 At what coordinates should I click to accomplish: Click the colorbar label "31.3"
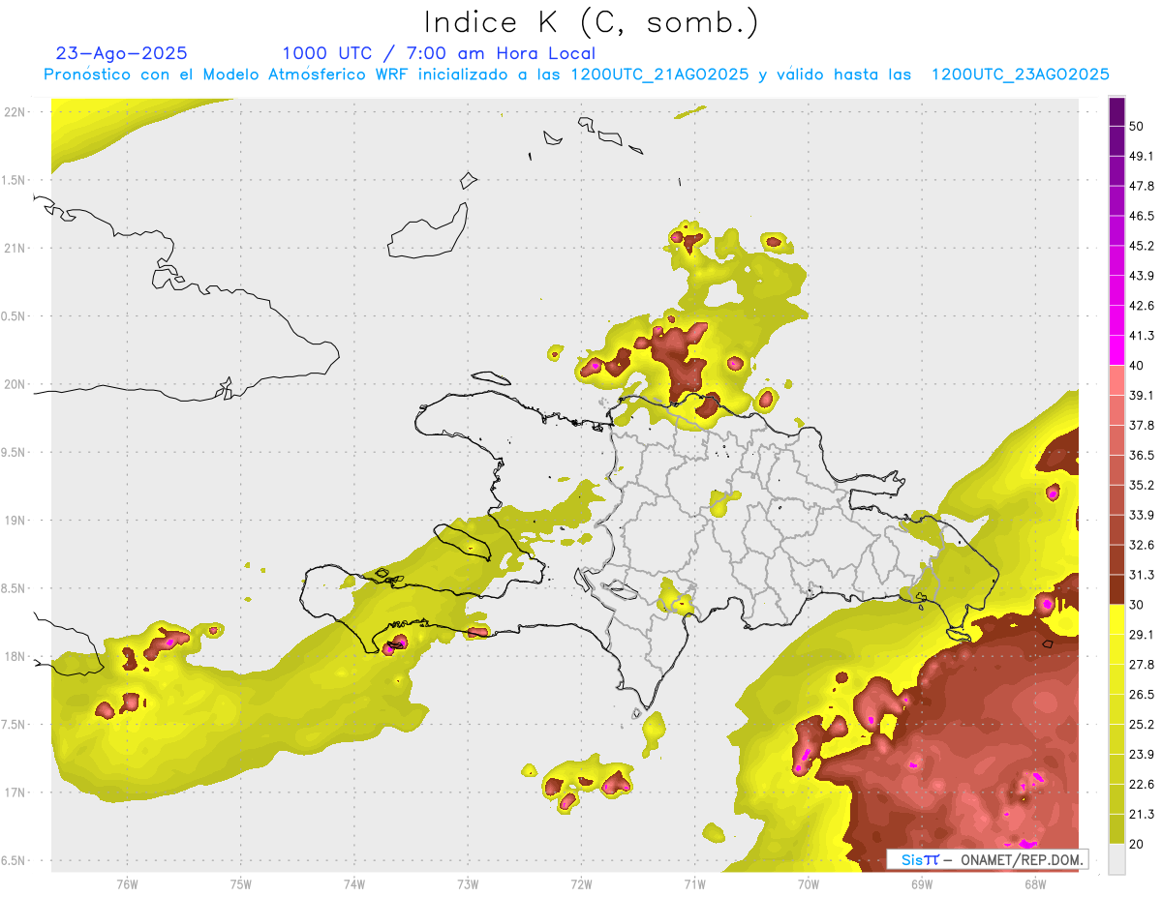click(1142, 575)
